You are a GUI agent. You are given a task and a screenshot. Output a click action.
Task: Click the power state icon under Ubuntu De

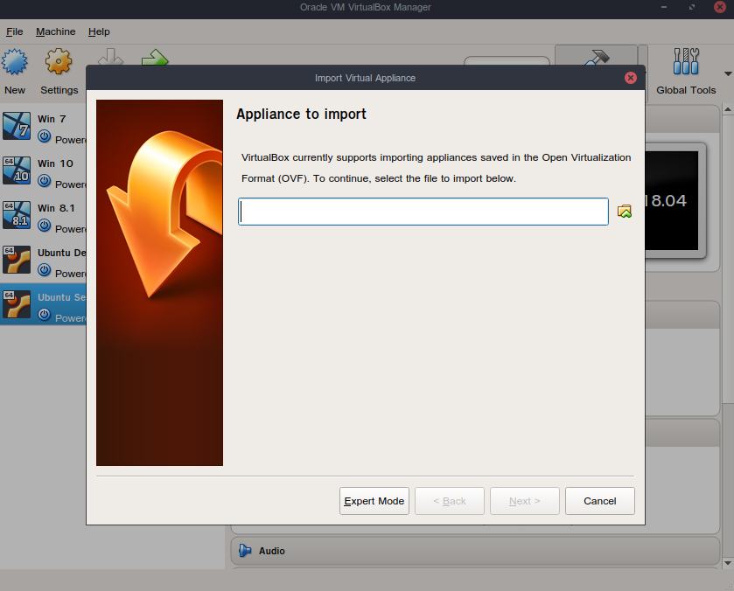(x=44, y=269)
